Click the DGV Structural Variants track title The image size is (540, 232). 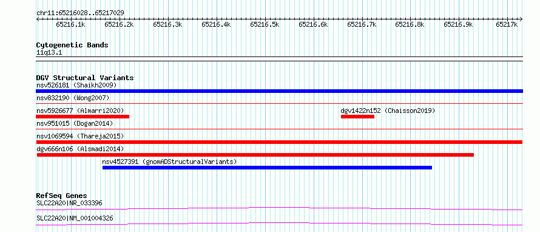click(x=85, y=78)
